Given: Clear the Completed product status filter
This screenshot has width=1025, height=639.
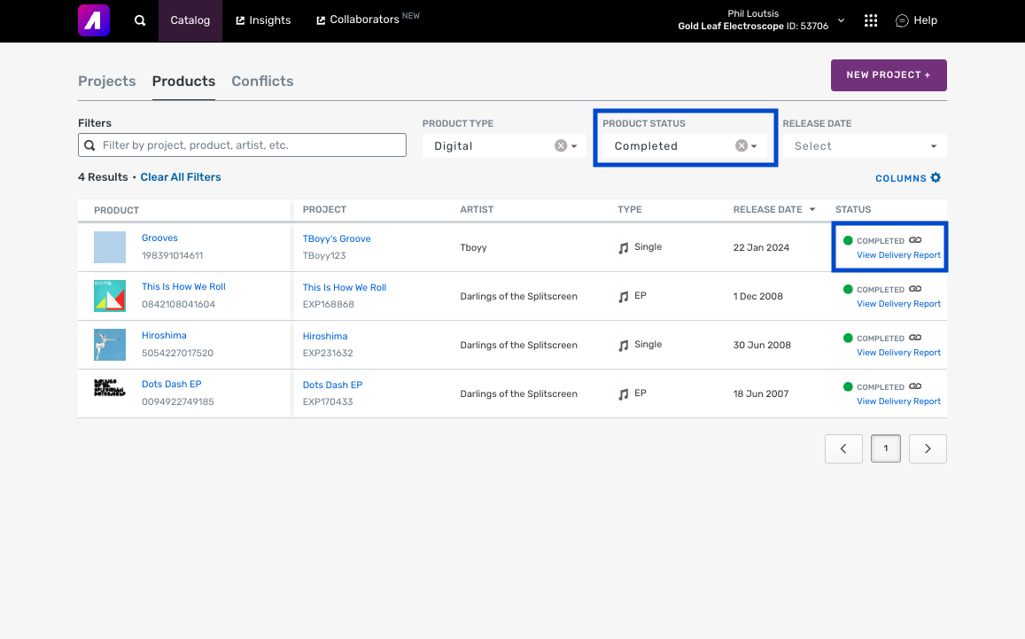Looking at the screenshot, I should tap(742, 146).
